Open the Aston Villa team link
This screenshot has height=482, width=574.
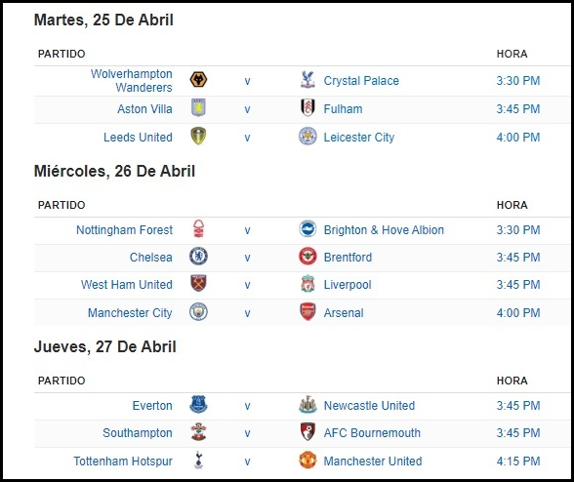pos(144,109)
